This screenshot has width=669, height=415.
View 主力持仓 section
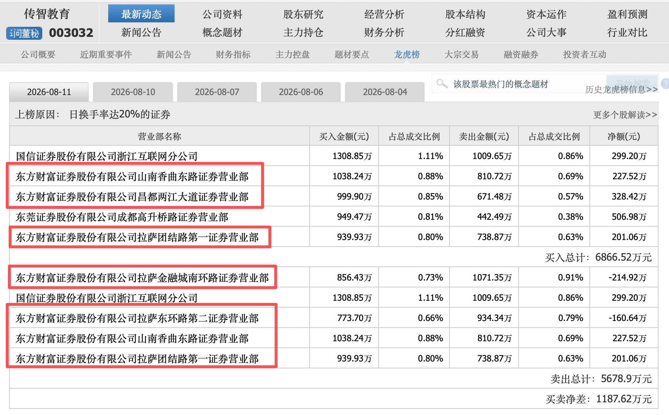[x=303, y=33]
